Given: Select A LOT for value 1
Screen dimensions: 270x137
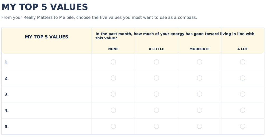Looking at the screenshot, I should tap(243, 62).
